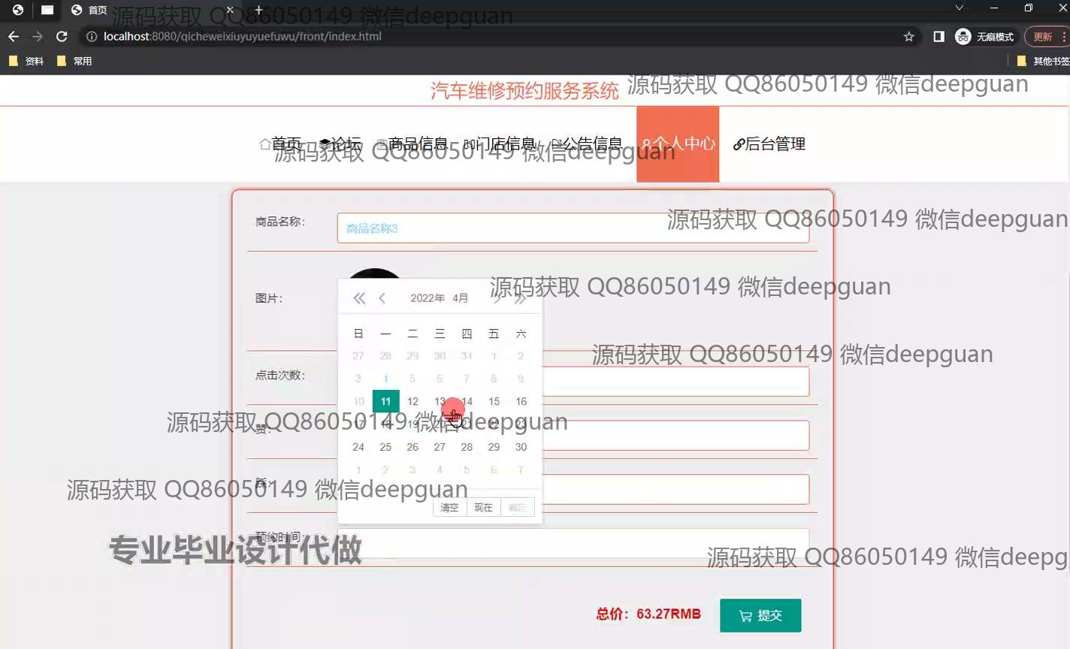Click 清空 to clear the date
This screenshot has width=1070, height=649.
point(449,508)
